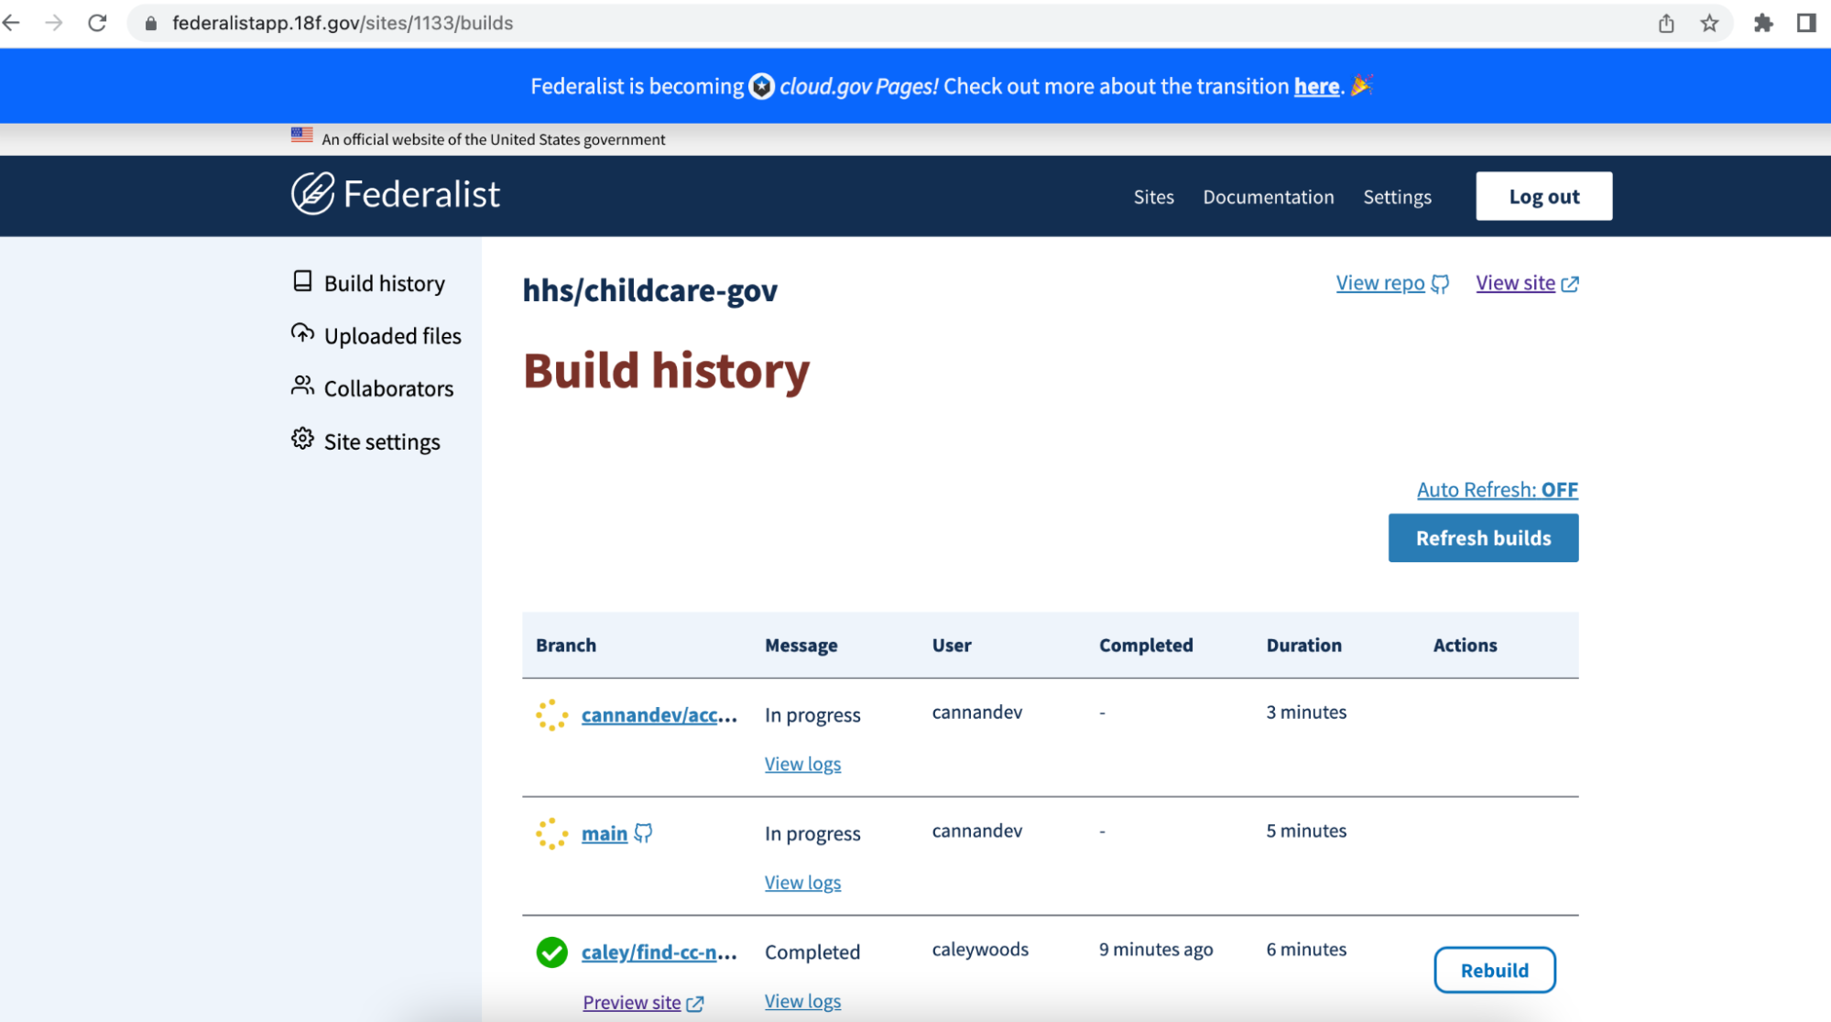Click the browser address bar URL

click(343, 23)
